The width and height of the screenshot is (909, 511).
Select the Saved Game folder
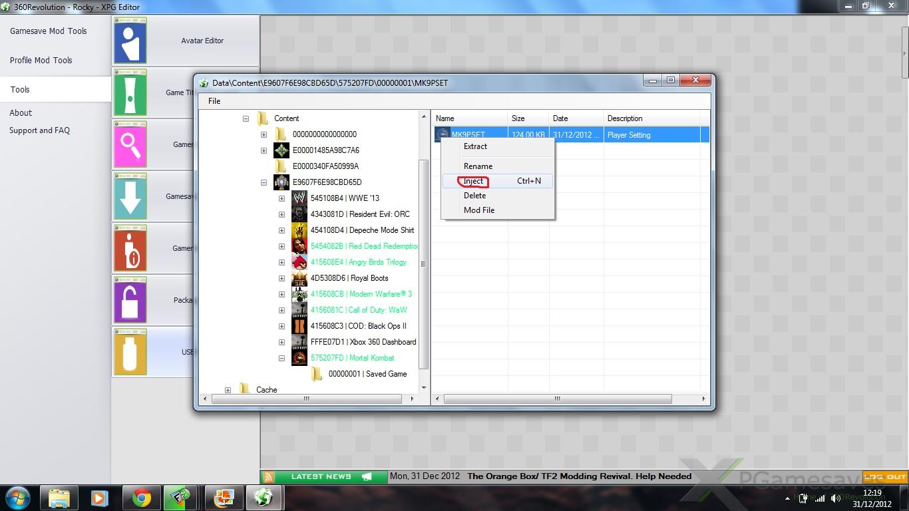click(367, 374)
